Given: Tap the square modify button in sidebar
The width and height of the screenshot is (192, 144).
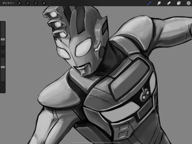Looking at the screenshot, I should coord(3,52).
